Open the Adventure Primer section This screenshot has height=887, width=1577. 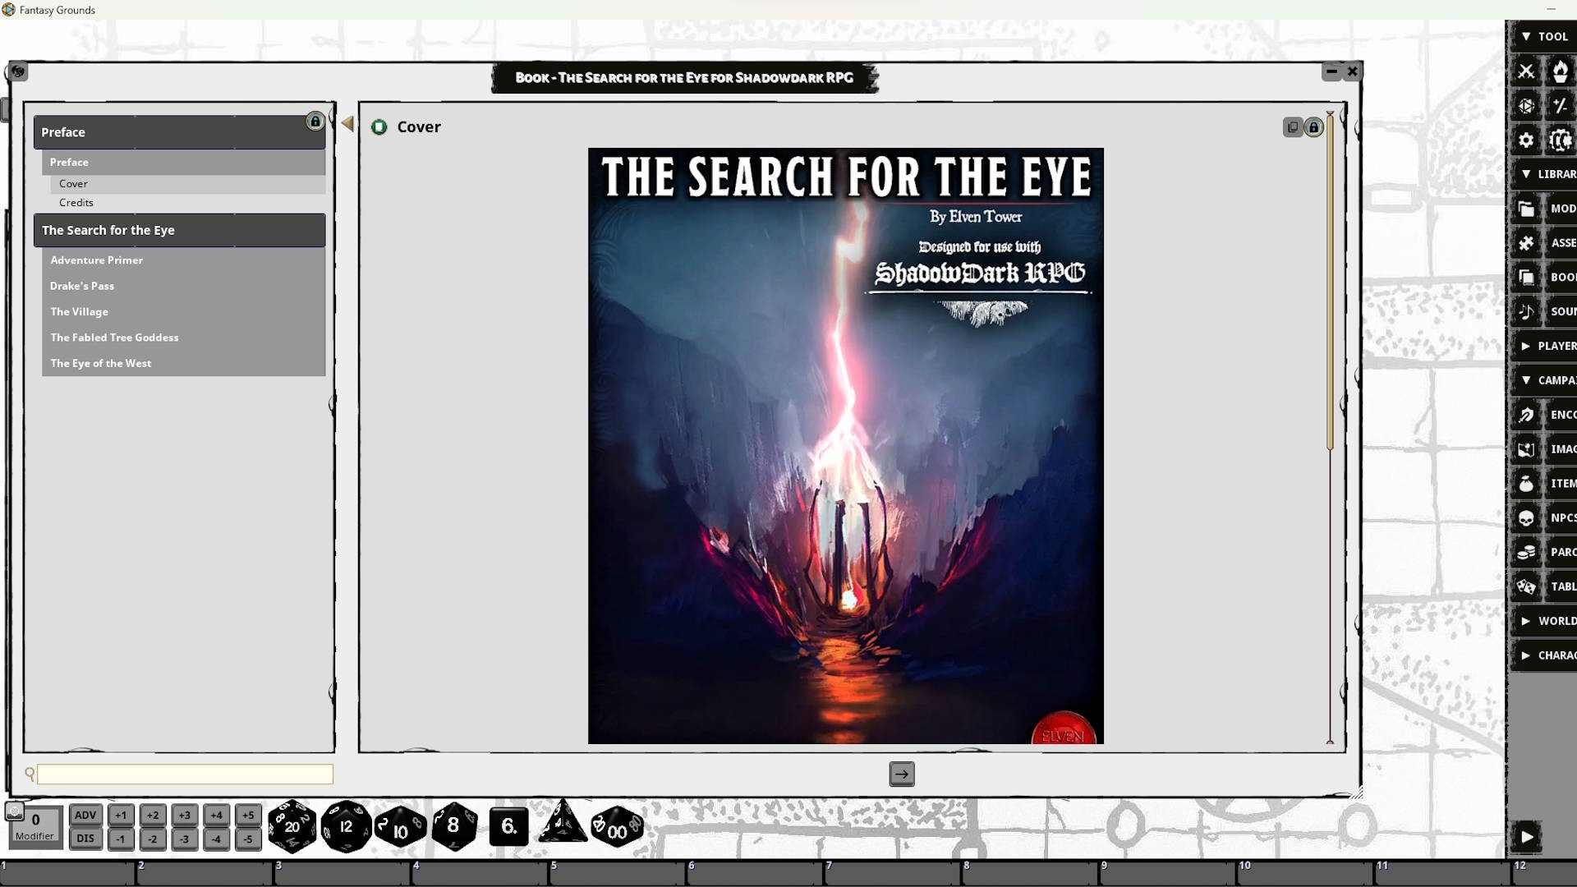[183, 260]
